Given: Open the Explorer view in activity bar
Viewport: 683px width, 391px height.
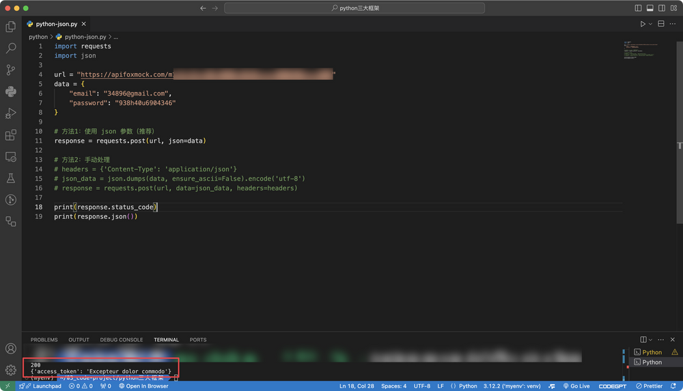Looking at the screenshot, I should pyautogui.click(x=11, y=27).
